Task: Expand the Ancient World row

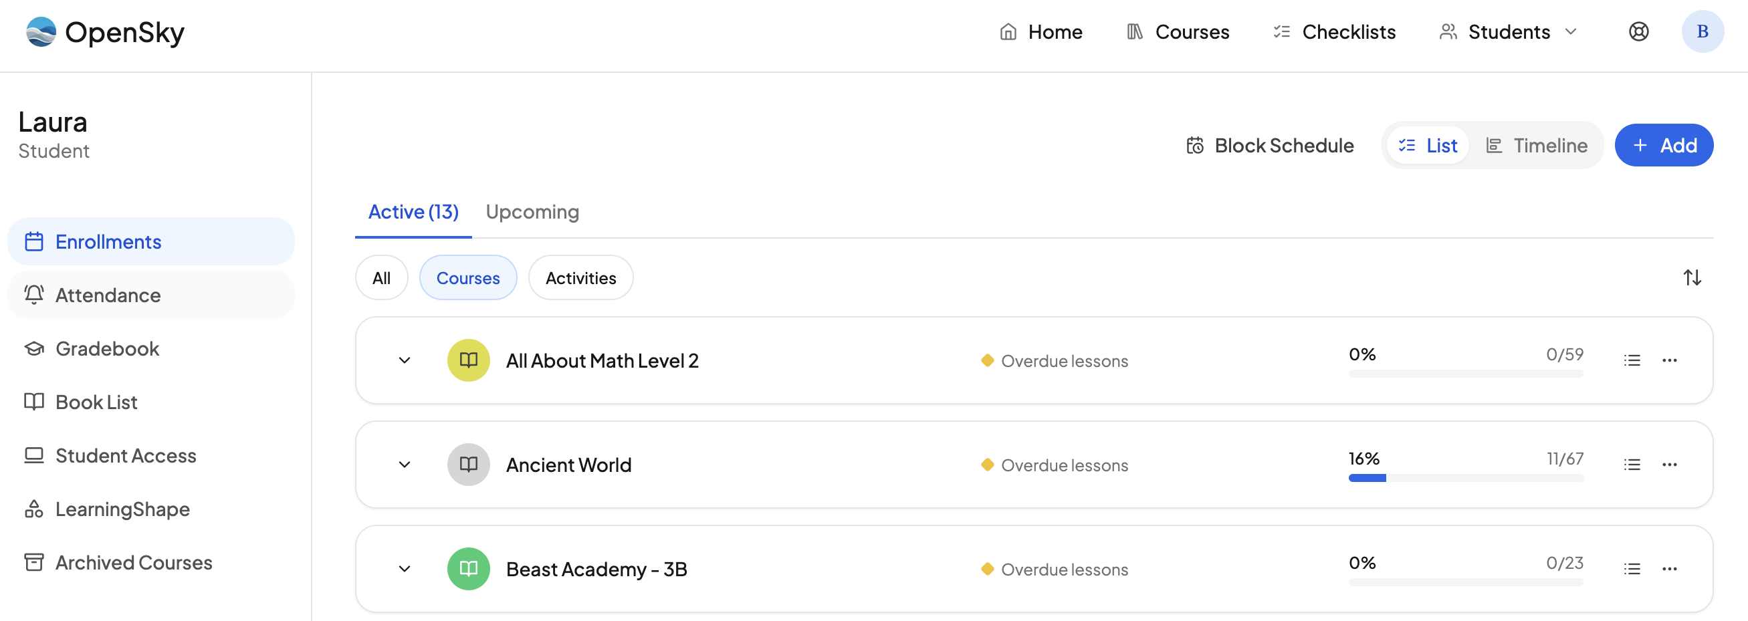Action: (x=405, y=465)
